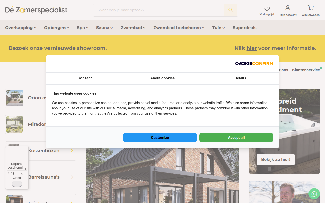This screenshot has height=203, width=325.
Task: Click the Accept all button
Action: [236, 138]
